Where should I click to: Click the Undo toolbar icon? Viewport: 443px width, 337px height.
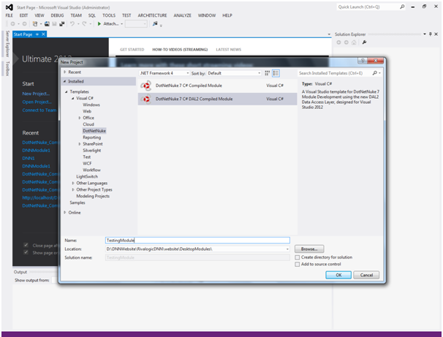[x=72, y=24]
